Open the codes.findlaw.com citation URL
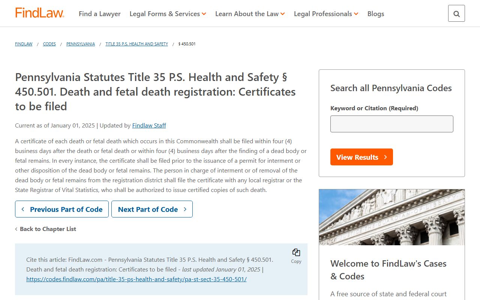 click(x=136, y=279)
